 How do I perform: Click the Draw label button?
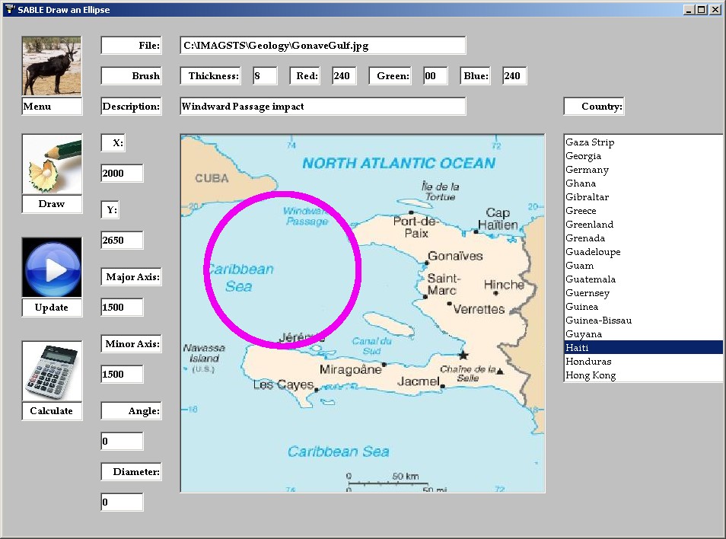pyautogui.click(x=52, y=204)
